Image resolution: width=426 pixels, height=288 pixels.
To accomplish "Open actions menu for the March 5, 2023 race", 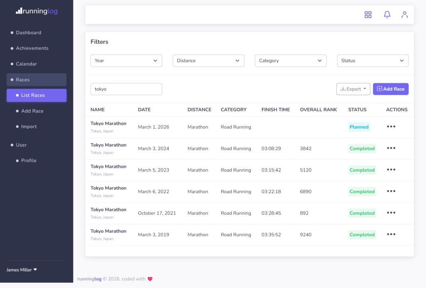I will pyautogui.click(x=391, y=169).
